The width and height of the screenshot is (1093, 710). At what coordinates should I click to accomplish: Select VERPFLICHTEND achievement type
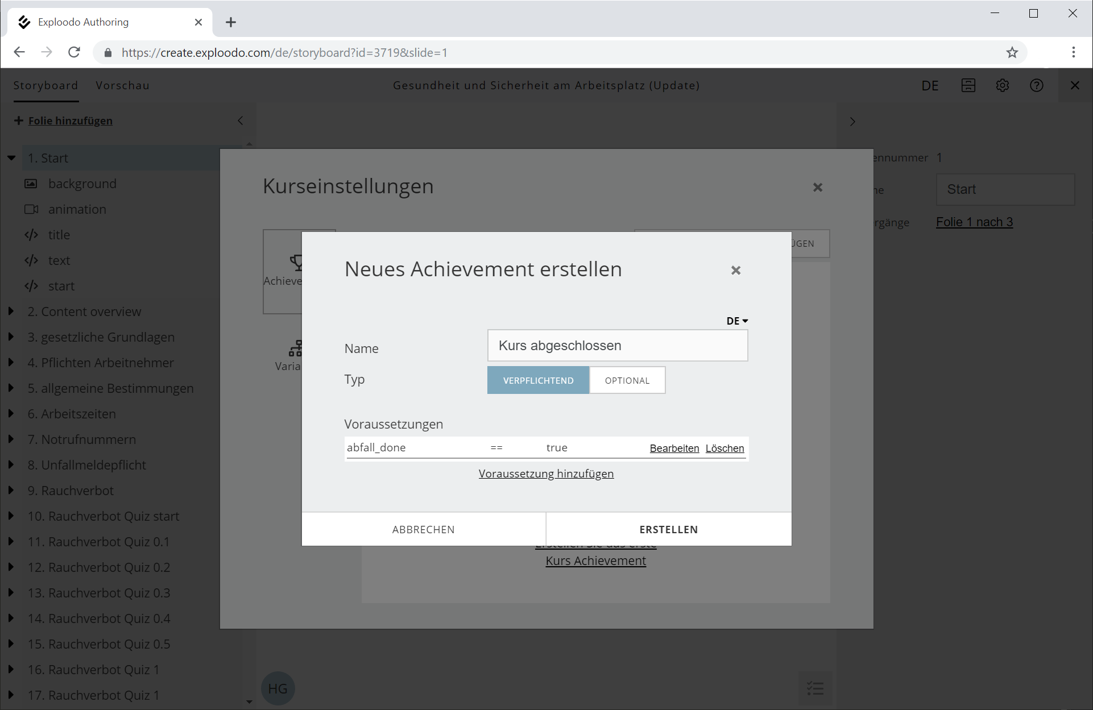click(538, 380)
